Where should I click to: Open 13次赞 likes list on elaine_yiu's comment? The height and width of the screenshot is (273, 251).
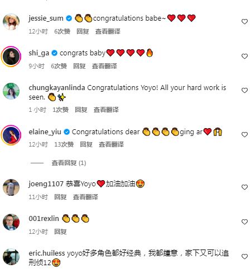(64, 144)
